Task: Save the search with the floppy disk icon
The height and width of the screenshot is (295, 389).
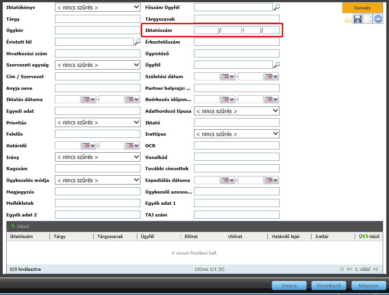Action: [357, 19]
